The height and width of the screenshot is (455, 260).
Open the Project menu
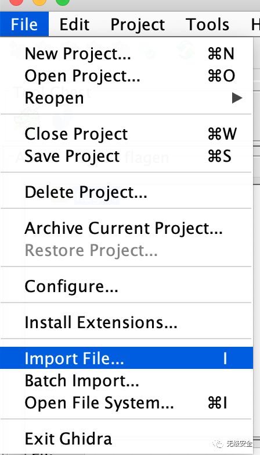click(138, 24)
